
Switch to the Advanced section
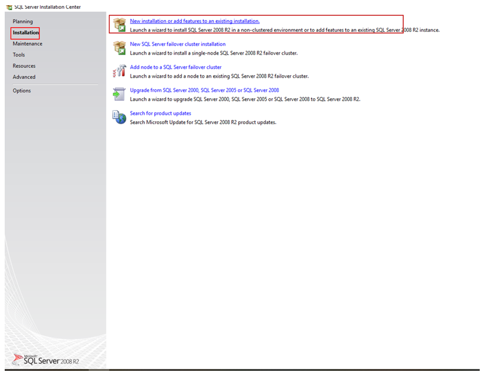click(x=24, y=77)
